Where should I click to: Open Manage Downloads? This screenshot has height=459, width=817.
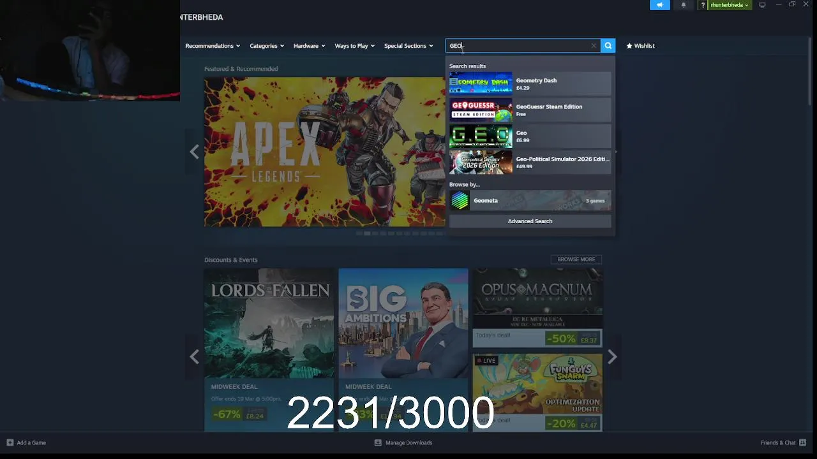[x=403, y=442]
